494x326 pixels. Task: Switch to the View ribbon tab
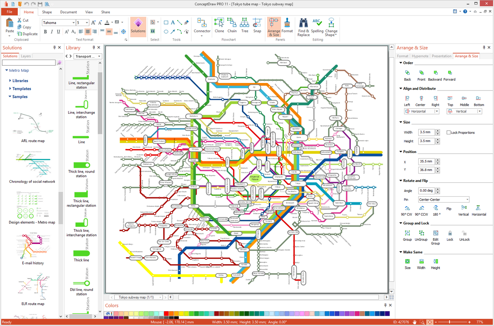(89, 12)
